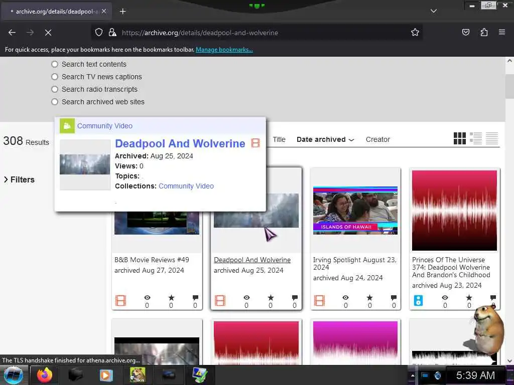Open 'Date archived' sort dropdown
The image size is (514, 385).
[x=325, y=139]
